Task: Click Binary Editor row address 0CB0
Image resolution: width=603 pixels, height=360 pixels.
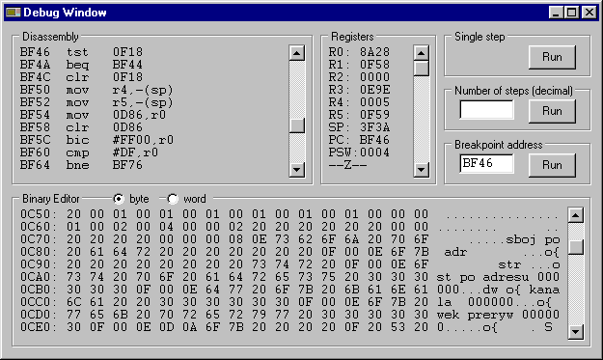Action: pos(39,290)
